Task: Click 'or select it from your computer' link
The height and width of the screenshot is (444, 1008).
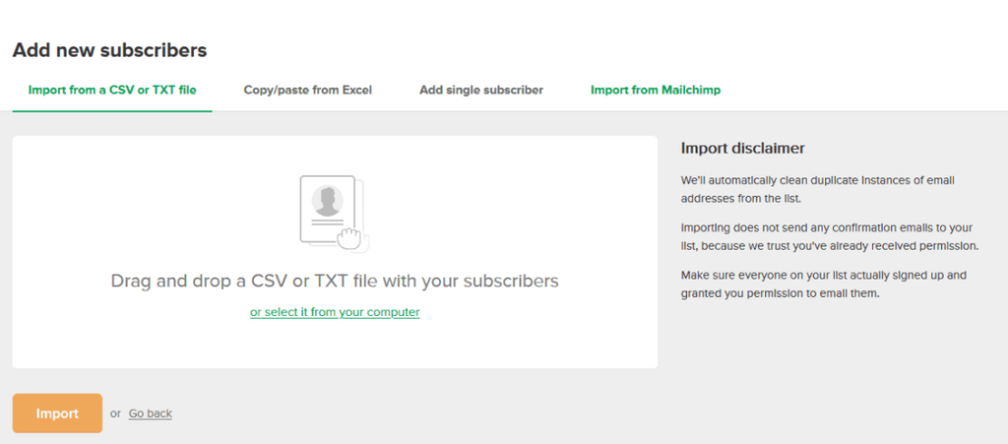Action: point(335,312)
